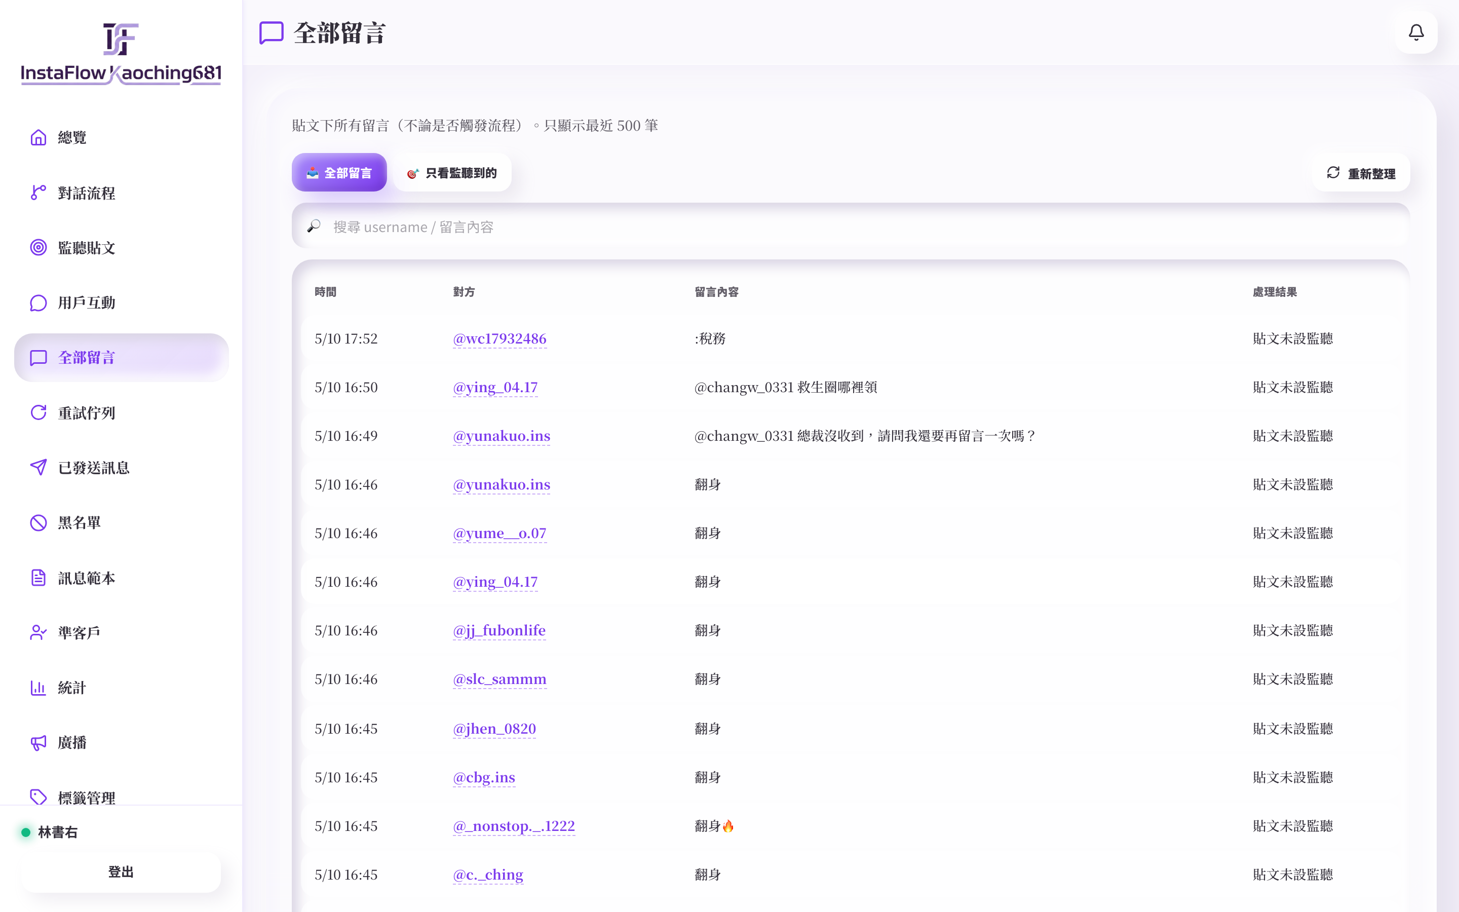Viewport: 1459px width, 912px height.
Task: Click the 林書右 account name
Action: point(58,832)
